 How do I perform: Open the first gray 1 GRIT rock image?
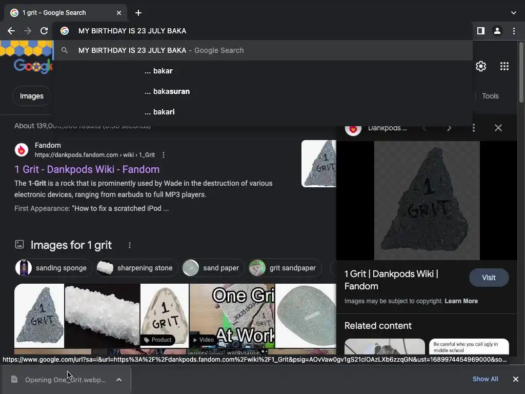[39, 316]
